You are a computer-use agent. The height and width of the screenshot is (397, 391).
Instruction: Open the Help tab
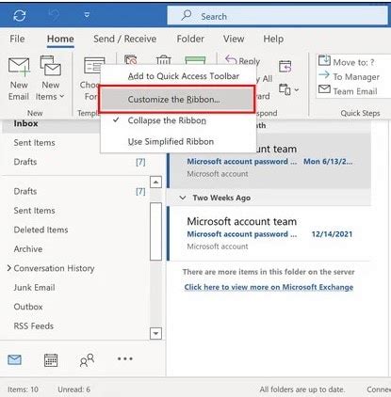coord(273,39)
